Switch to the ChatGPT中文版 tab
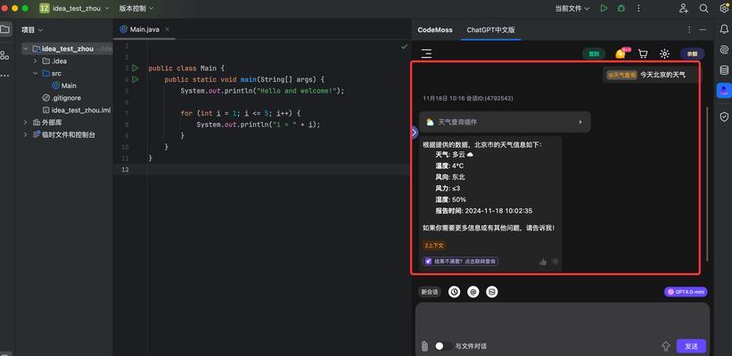This screenshot has height=356, width=732. pos(490,29)
